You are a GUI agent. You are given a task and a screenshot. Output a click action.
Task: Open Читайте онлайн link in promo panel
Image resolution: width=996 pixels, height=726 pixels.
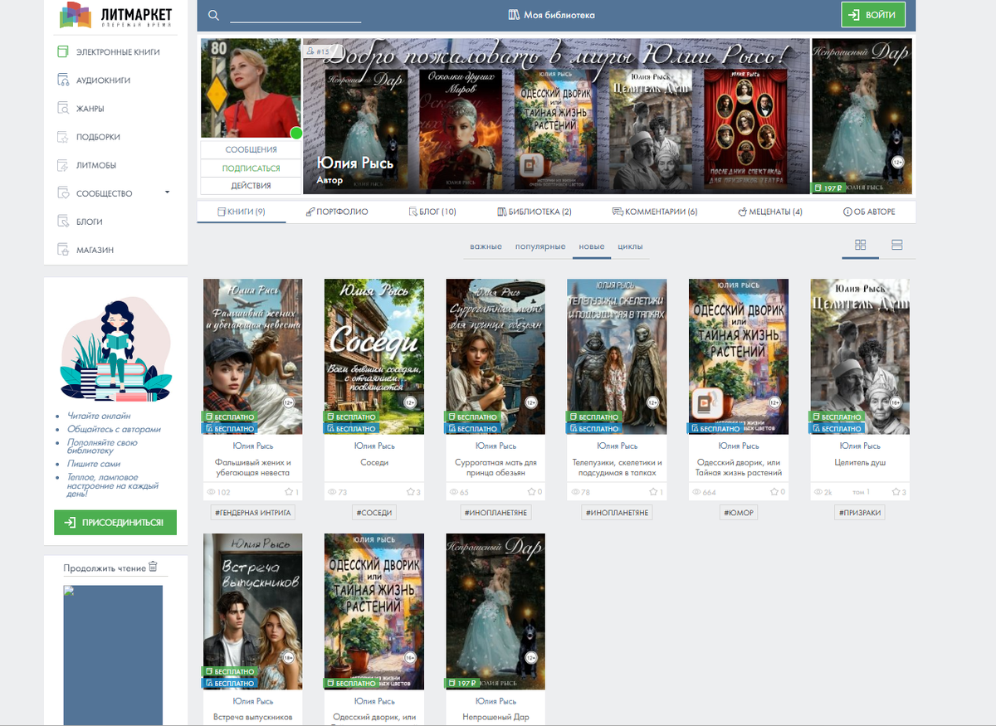point(100,416)
